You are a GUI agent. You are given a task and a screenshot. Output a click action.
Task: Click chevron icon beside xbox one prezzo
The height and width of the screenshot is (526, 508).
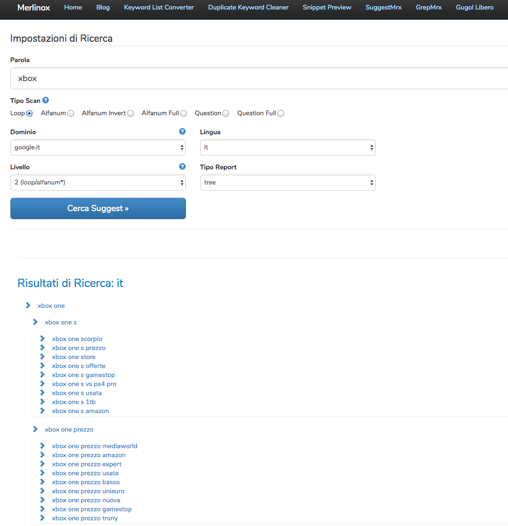click(35, 429)
